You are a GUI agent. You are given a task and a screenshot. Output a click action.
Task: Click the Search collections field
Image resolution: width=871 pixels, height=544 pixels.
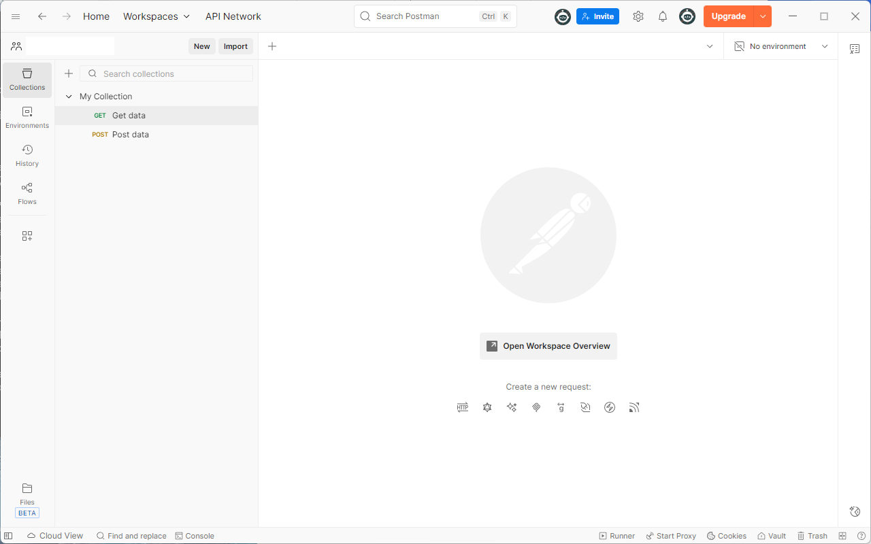click(166, 73)
